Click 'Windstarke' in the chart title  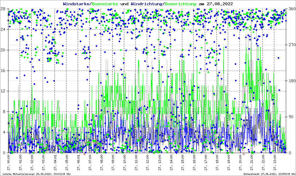pyautogui.click(x=77, y=4)
